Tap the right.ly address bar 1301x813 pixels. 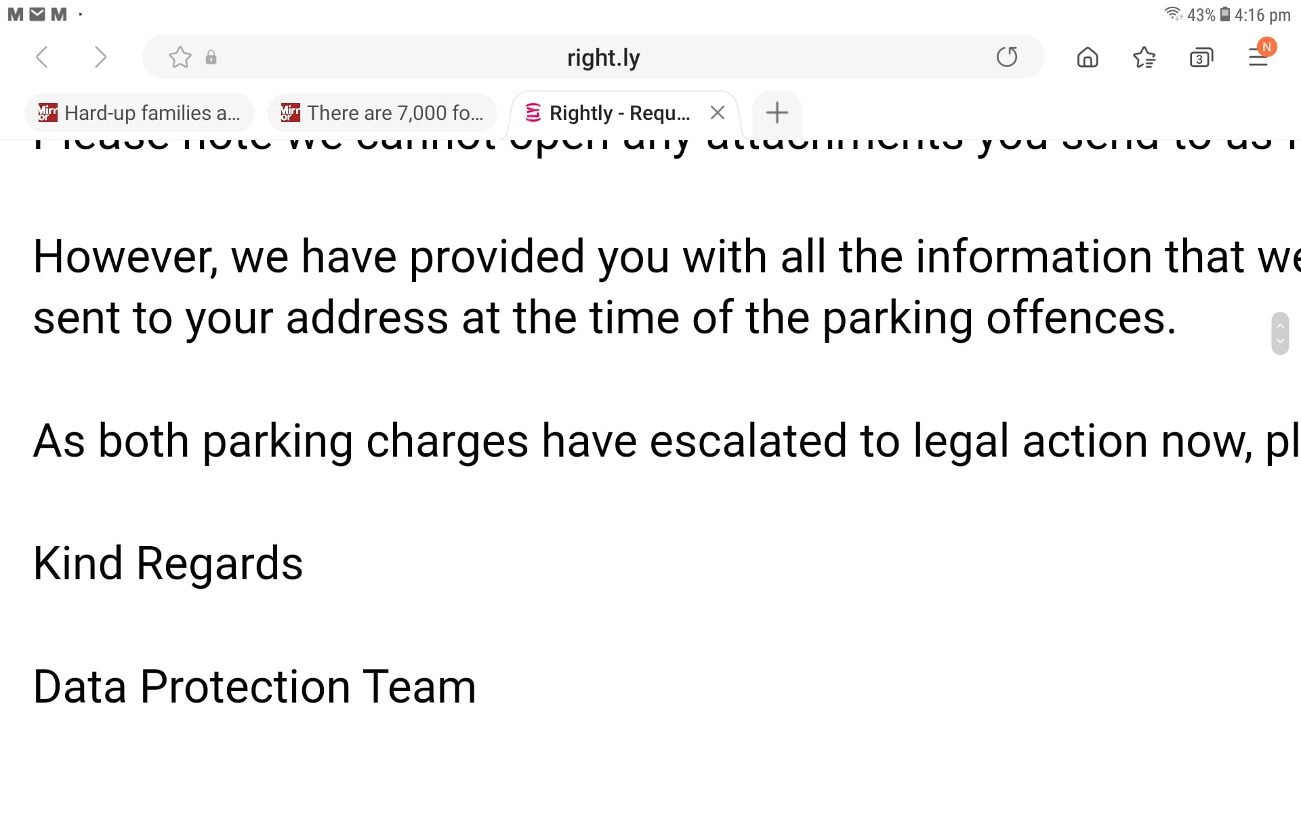click(603, 58)
